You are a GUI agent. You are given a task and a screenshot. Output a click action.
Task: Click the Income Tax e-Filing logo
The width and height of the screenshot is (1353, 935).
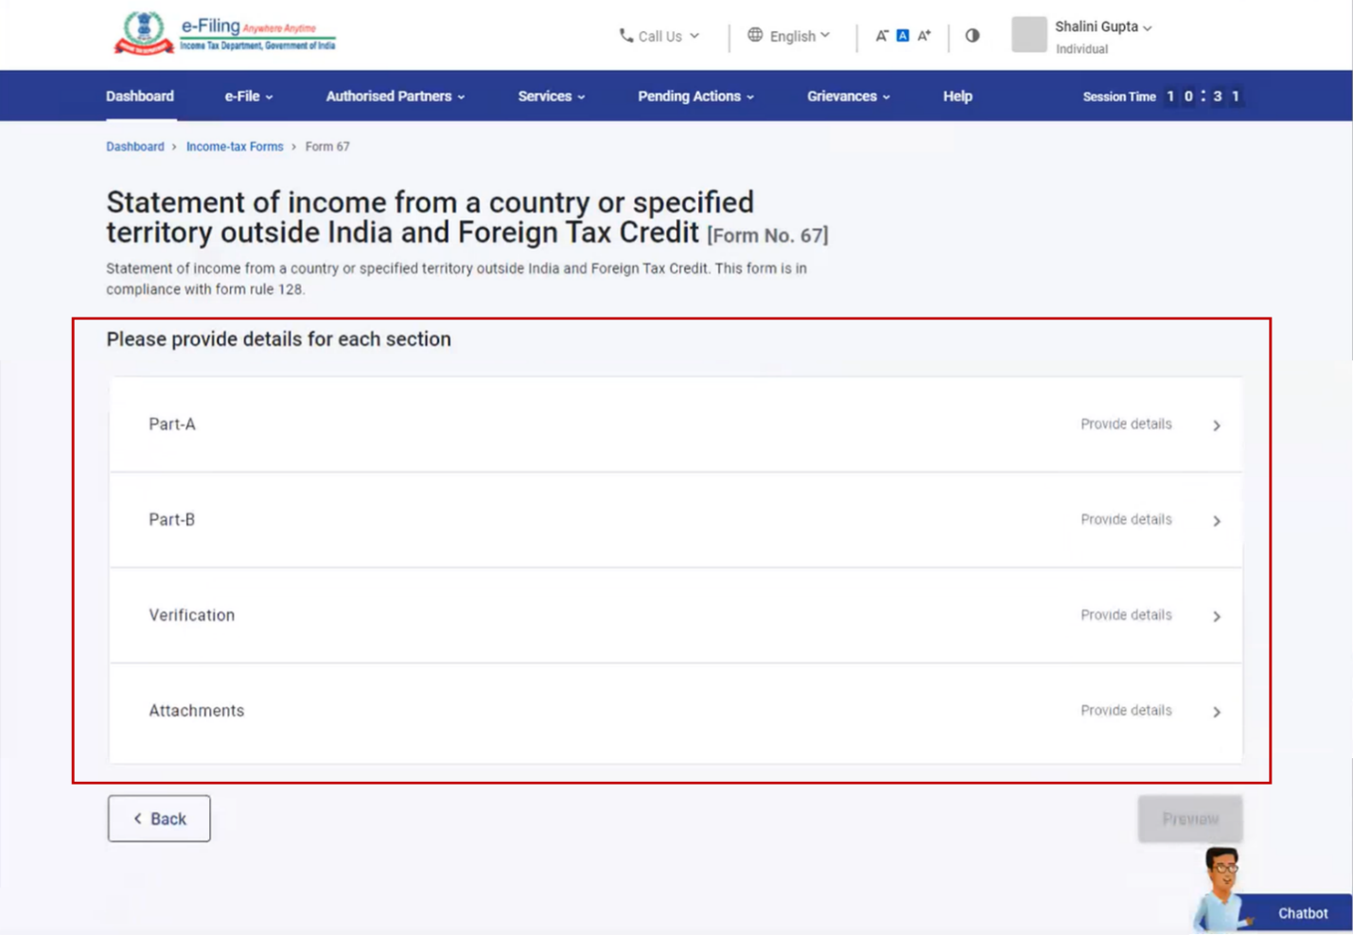tap(142, 30)
